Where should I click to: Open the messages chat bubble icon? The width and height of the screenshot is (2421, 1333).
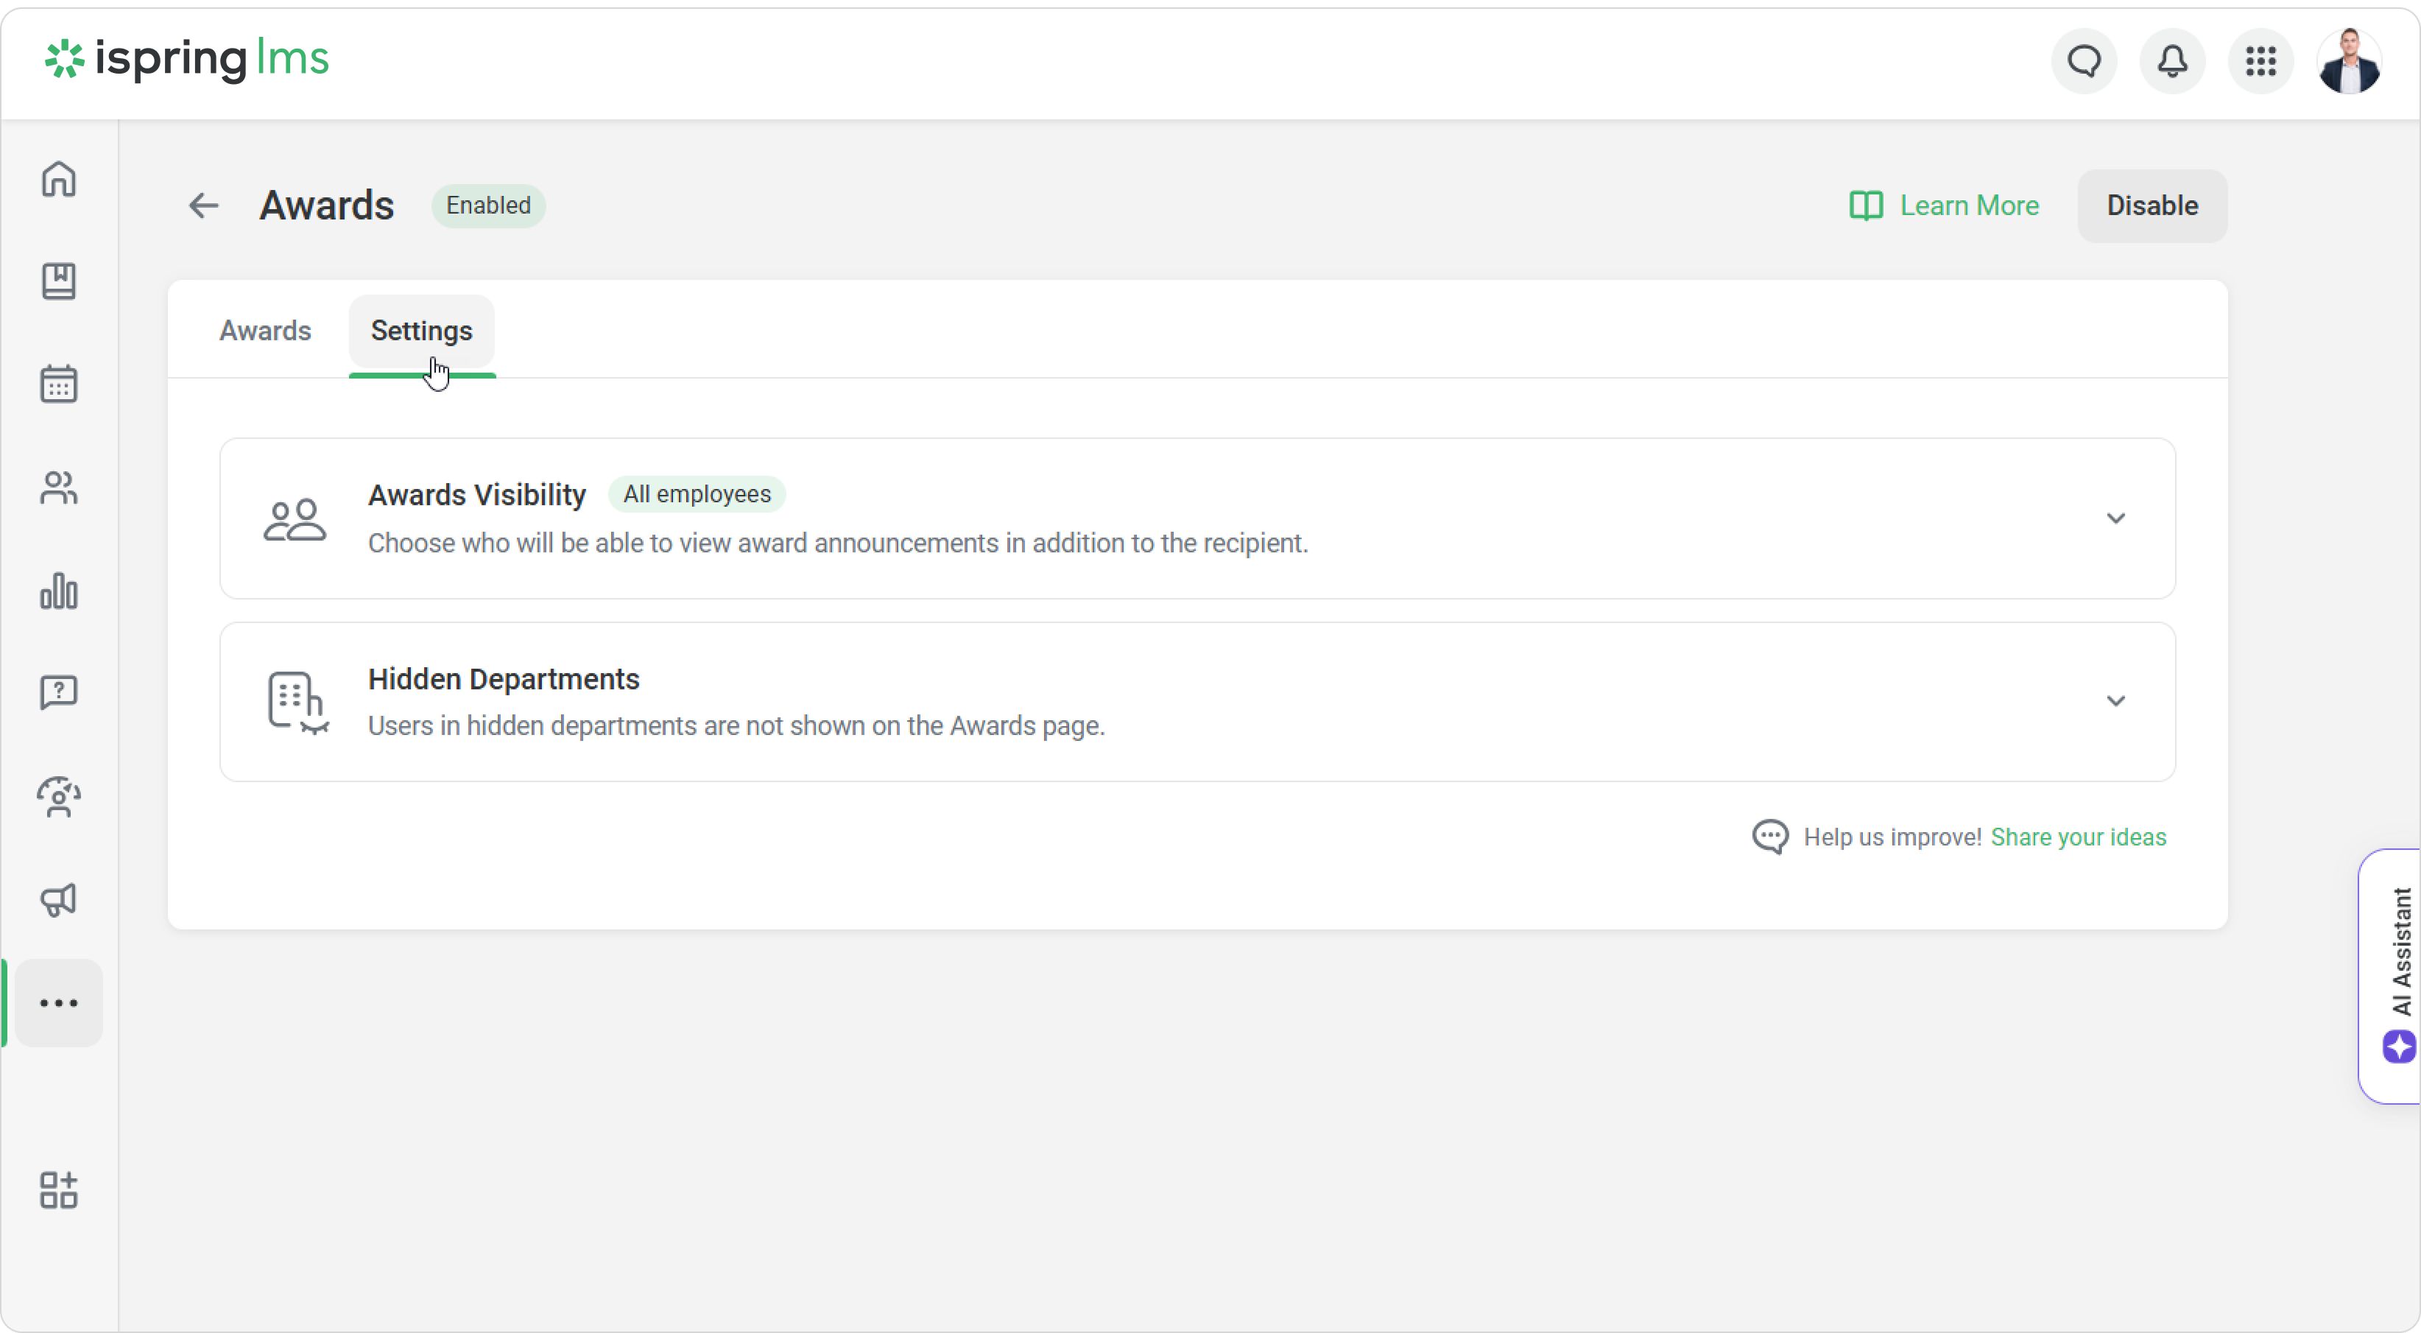click(x=2084, y=62)
